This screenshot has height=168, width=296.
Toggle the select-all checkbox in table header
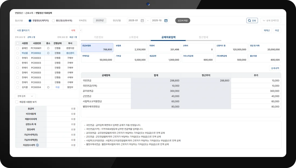(18, 43)
